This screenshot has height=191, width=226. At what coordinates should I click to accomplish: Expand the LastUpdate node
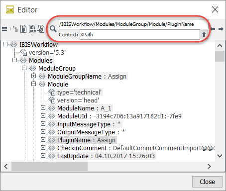coord(43,156)
